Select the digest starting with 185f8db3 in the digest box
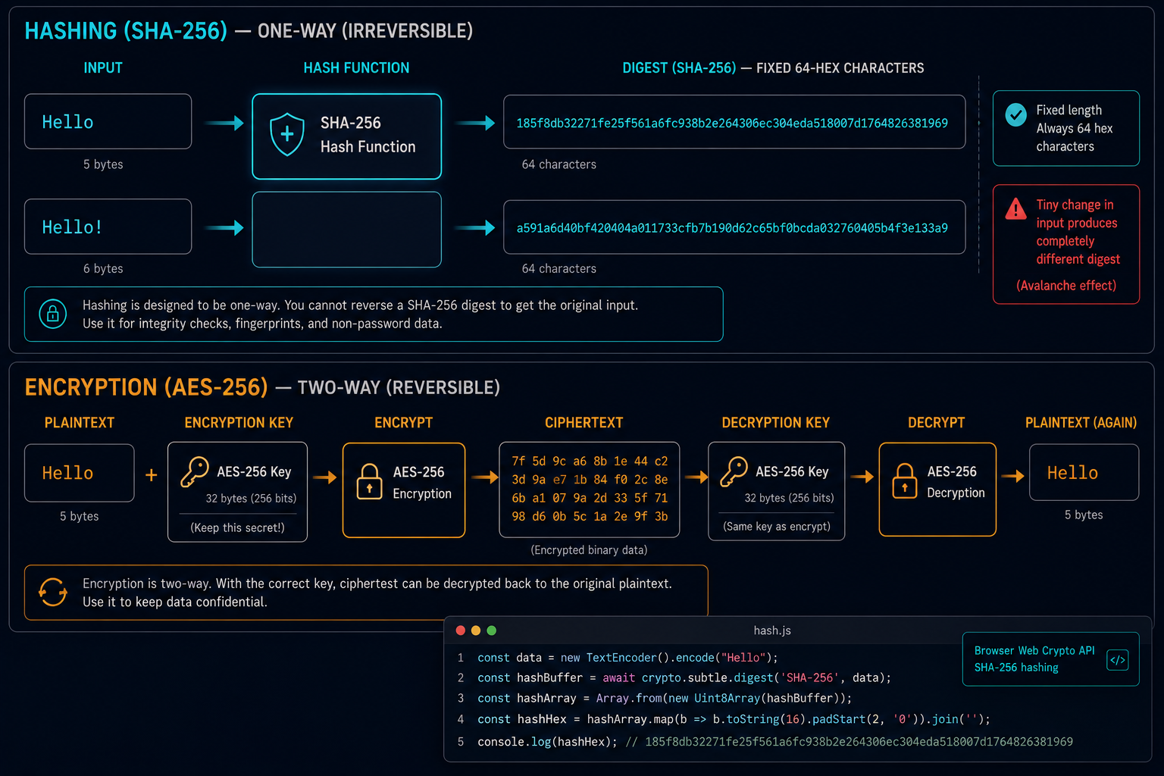Viewport: 1164px width, 776px height. click(732, 123)
